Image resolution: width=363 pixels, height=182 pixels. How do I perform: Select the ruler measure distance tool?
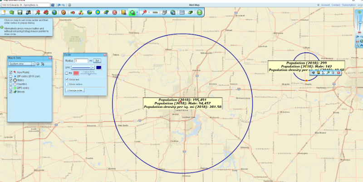click(155, 13)
